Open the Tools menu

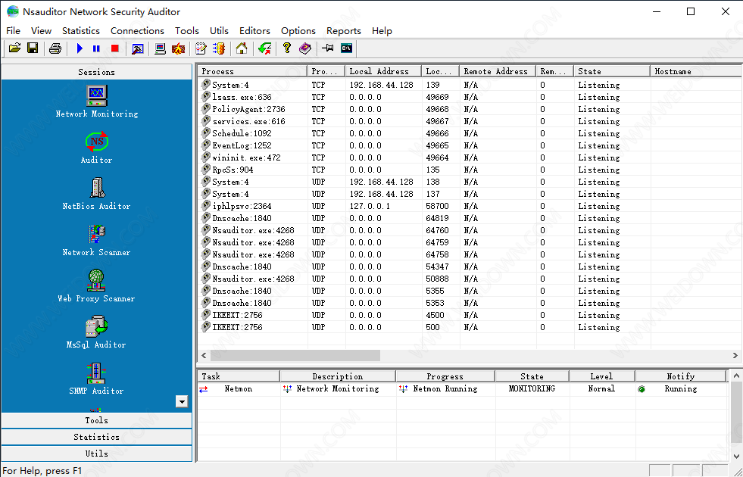tap(187, 31)
